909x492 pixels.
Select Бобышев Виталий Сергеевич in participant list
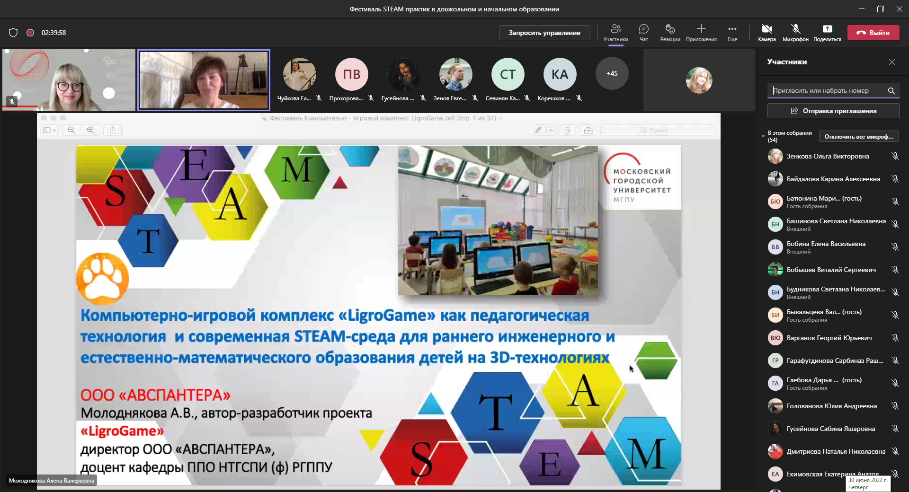tap(831, 270)
